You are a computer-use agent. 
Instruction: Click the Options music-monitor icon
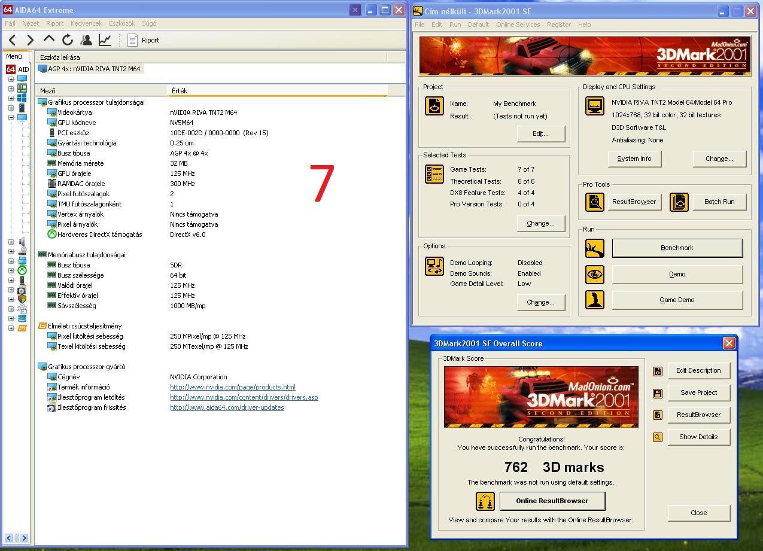pyautogui.click(x=434, y=266)
